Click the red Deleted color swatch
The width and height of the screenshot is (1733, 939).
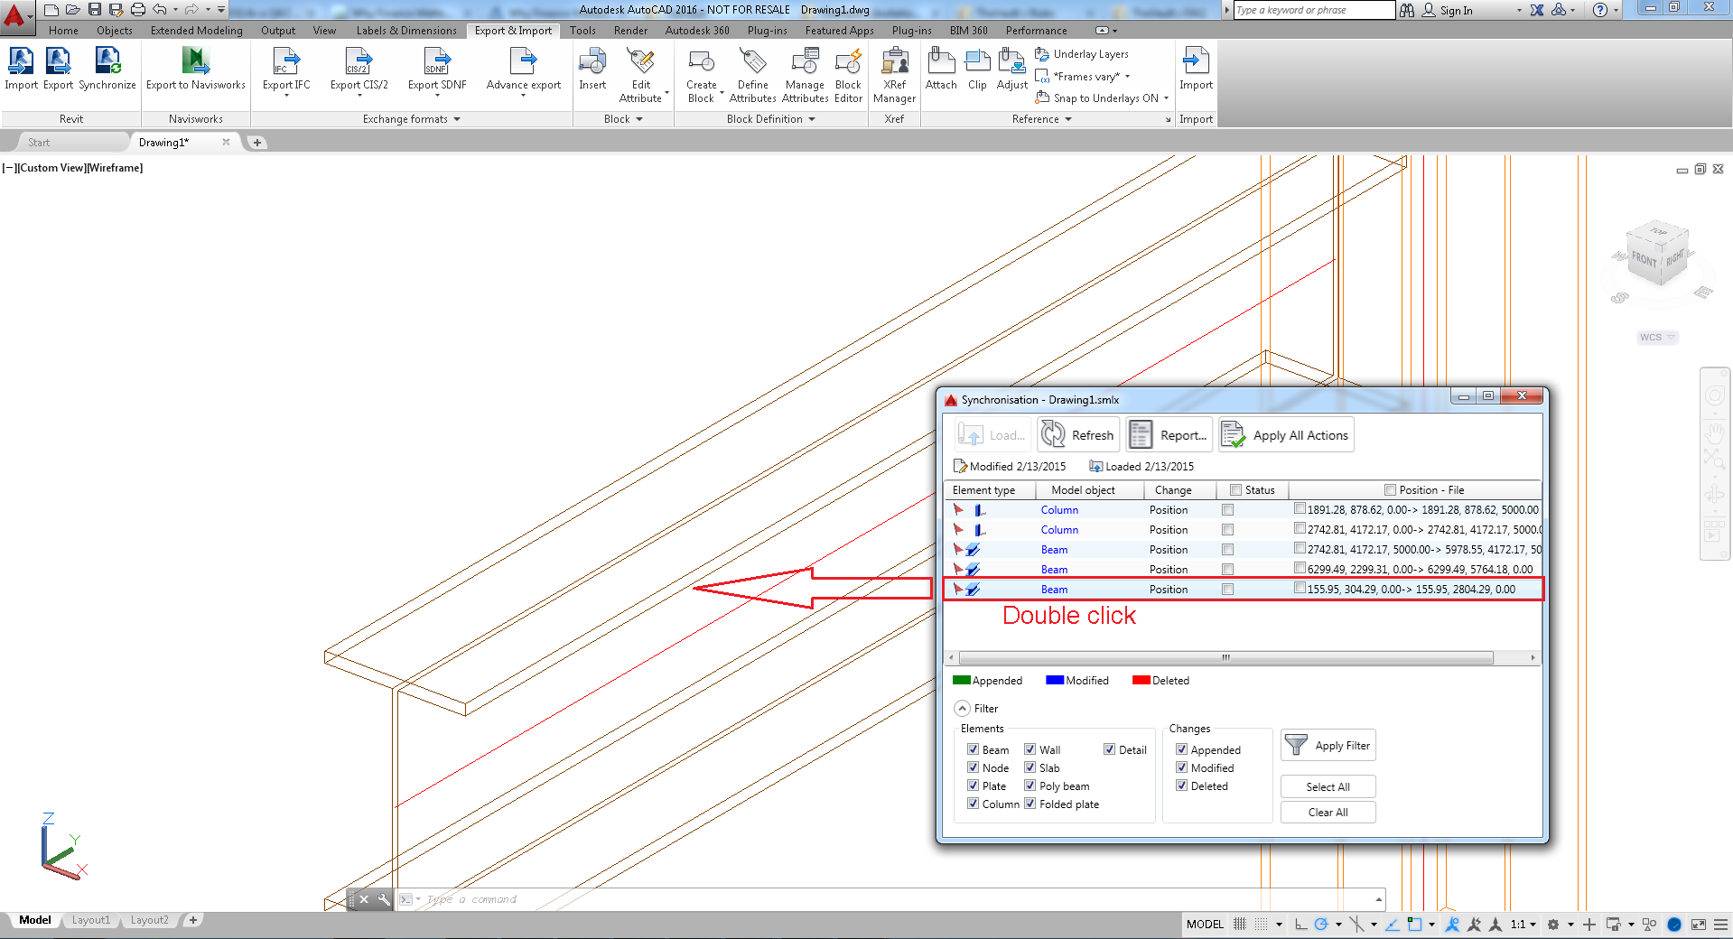pos(1141,681)
